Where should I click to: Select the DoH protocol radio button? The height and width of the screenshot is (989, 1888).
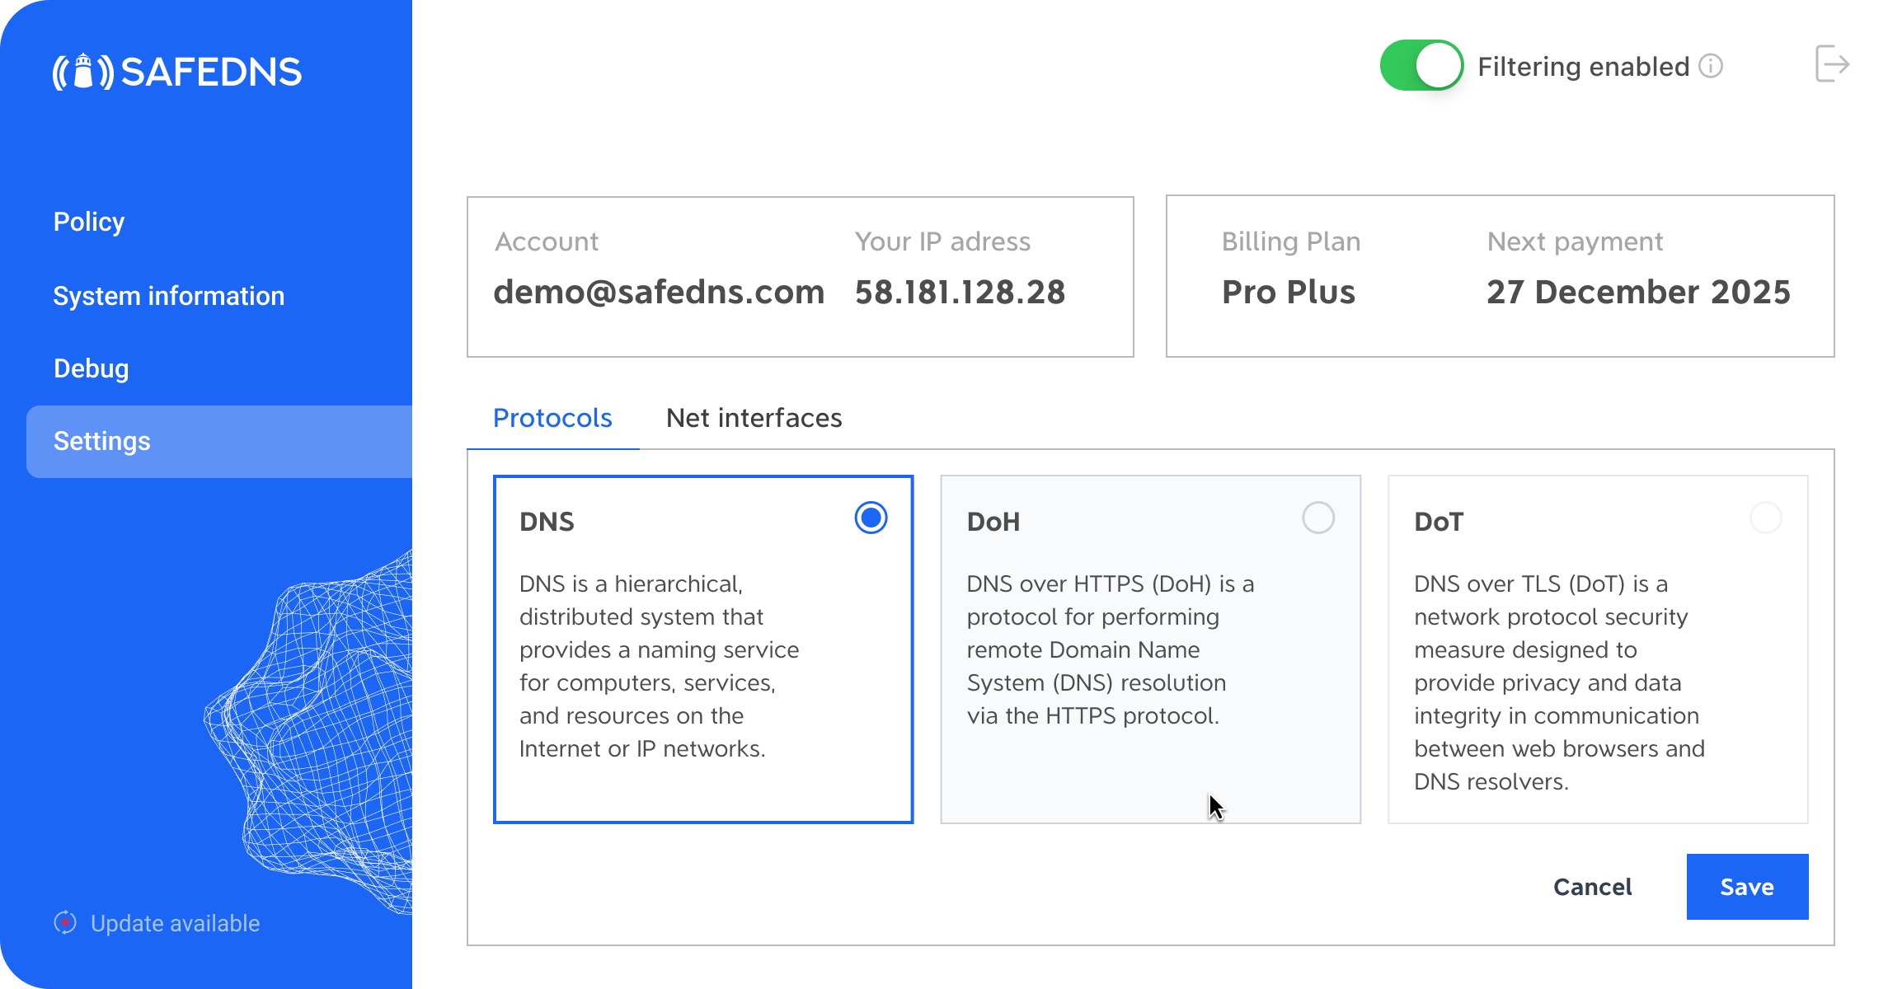coord(1320,518)
